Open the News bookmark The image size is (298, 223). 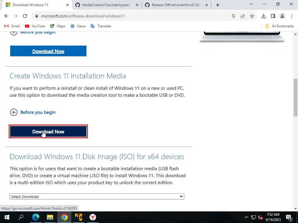point(78,26)
